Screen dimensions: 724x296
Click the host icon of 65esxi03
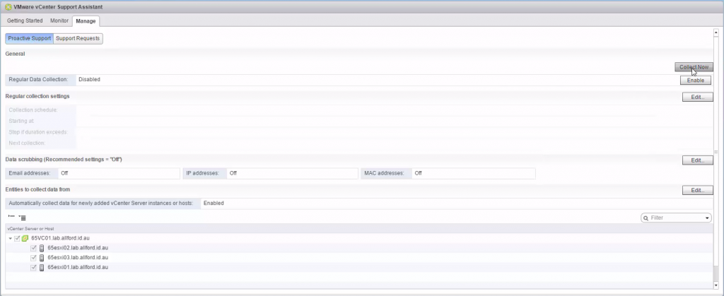tap(42, 258)
